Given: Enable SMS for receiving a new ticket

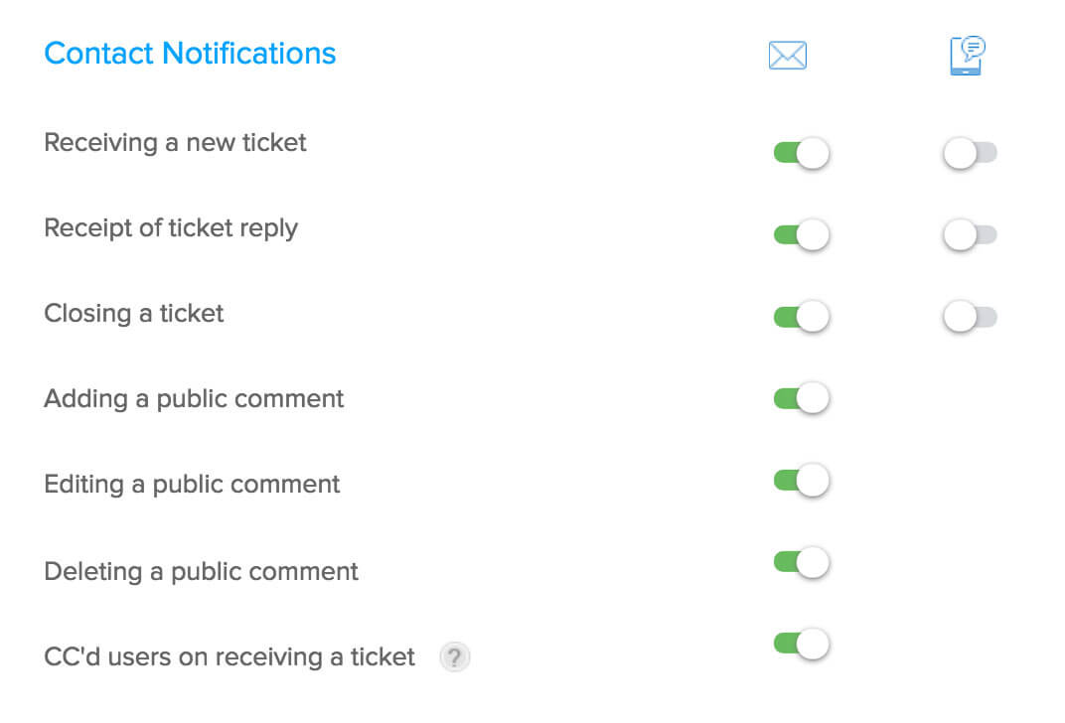Looking at the screenshot, I should pyautogui.click(x=970, y=154).
